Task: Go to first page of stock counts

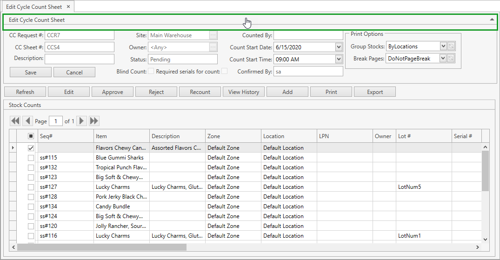Action: coord(15,121)
